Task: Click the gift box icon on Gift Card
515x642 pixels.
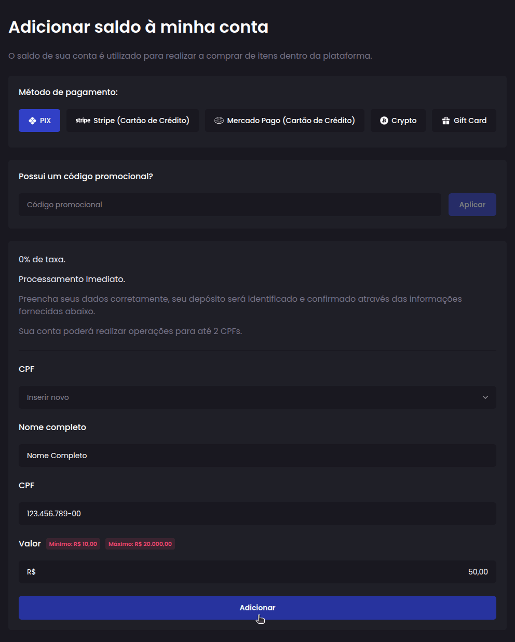Action: [445, 120]
